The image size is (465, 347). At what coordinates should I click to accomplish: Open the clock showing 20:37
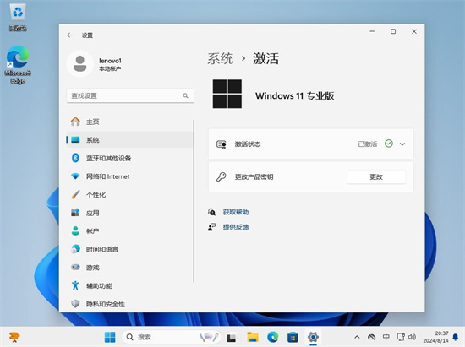pos(435,337)
